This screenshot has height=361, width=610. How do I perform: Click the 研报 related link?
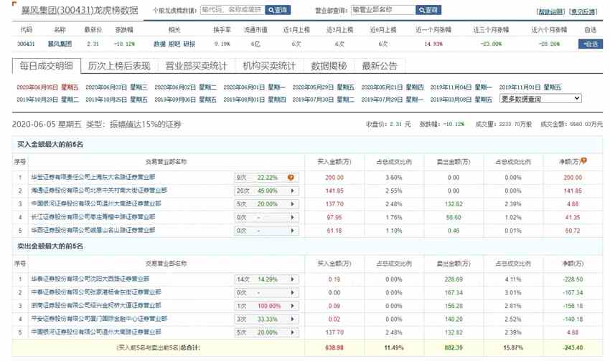click(x=189, y=44)
